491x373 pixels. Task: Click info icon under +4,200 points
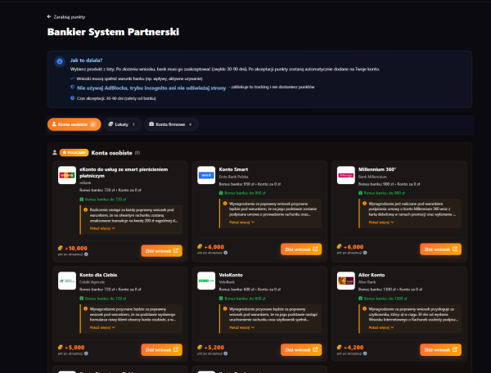(x=365, y=353)
